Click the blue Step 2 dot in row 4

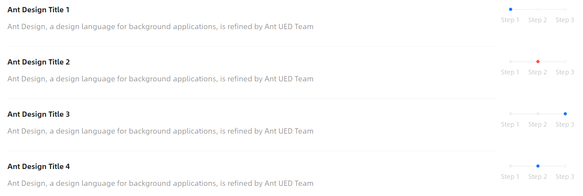pyautogui.click(x=538, y=166)
